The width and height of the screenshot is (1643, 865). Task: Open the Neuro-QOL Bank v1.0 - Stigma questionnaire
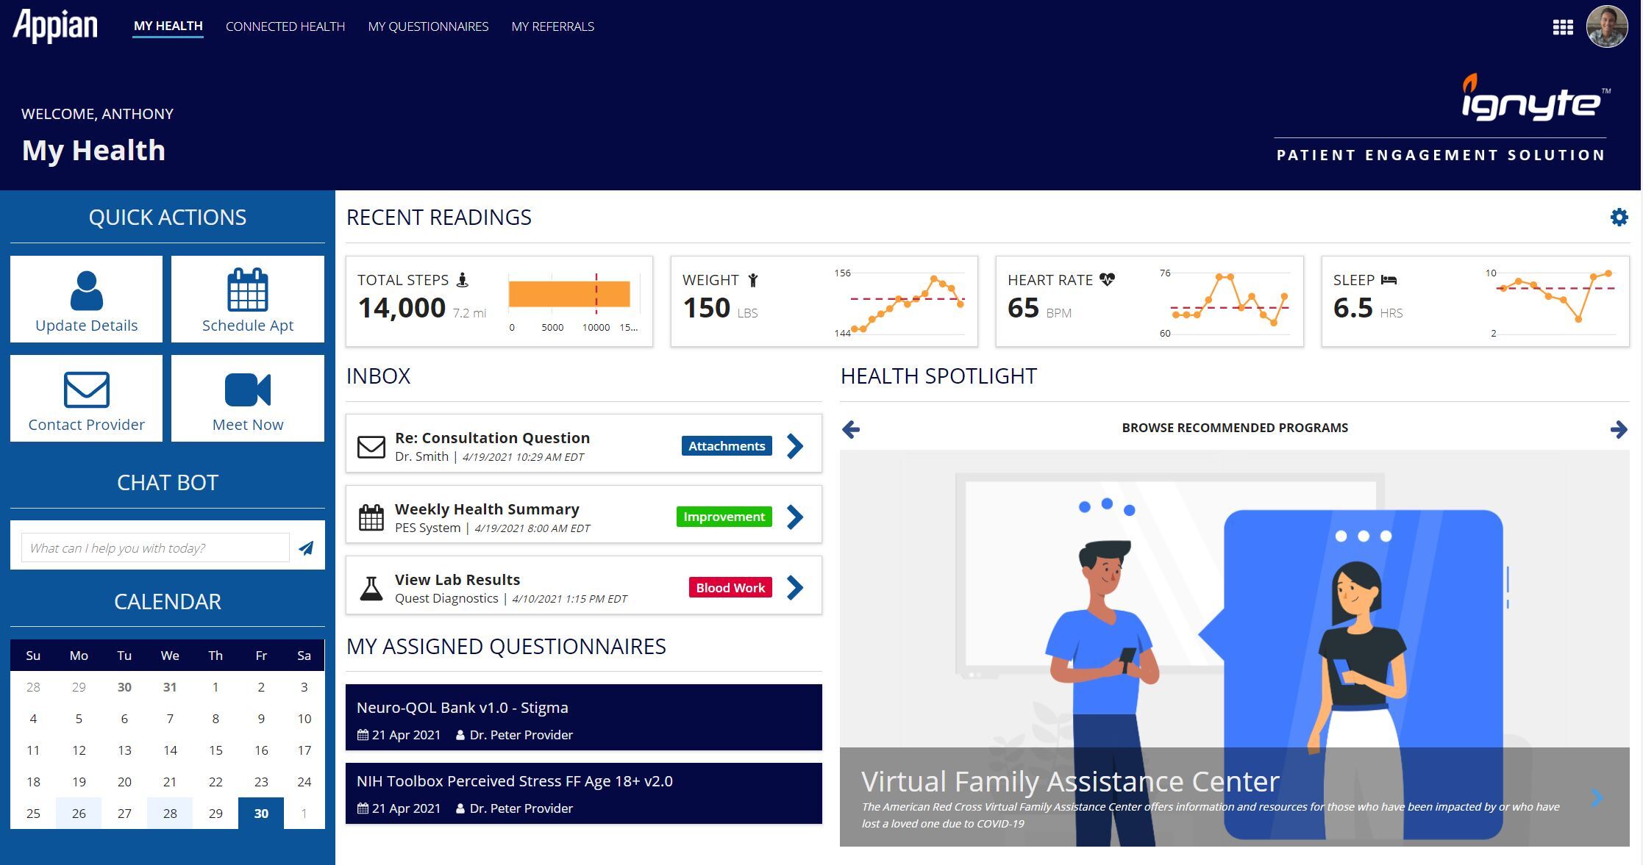[584, 717]
